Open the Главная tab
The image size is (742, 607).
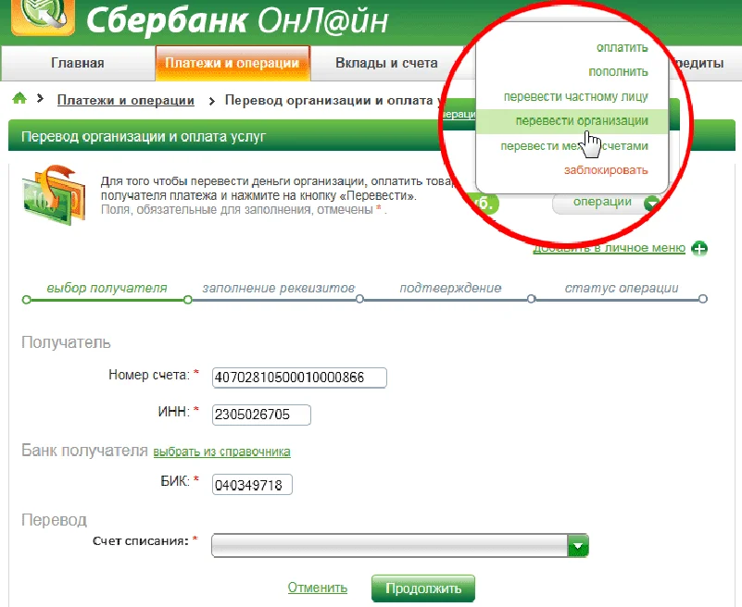pos(78,63)
